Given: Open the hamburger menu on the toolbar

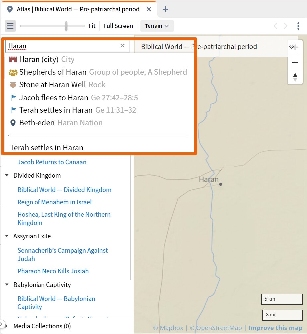Looking at the screenshot, I should coord(10,26).
